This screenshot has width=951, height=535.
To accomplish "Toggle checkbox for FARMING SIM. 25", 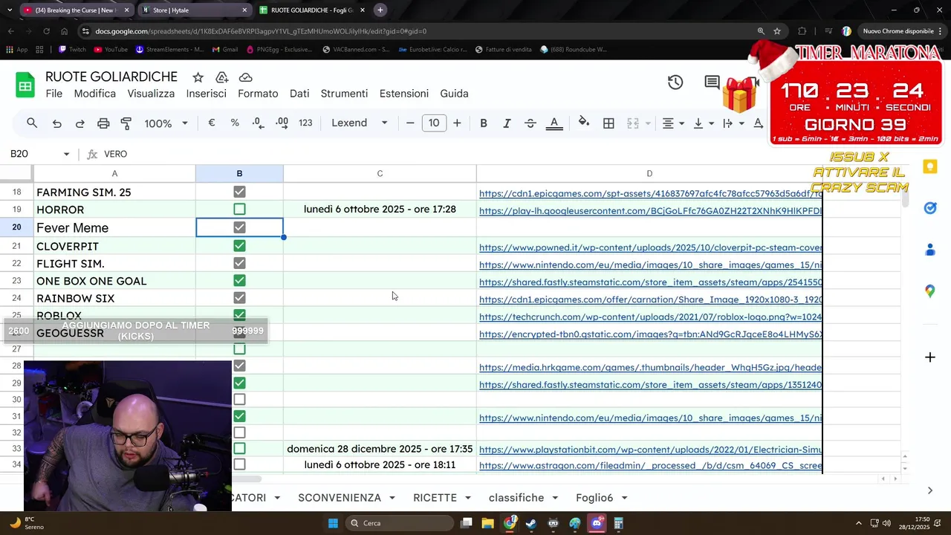I will point(239,192).
